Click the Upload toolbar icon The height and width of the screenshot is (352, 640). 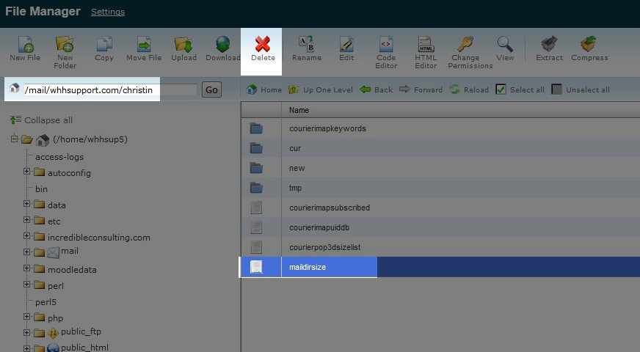pos(183,44)
